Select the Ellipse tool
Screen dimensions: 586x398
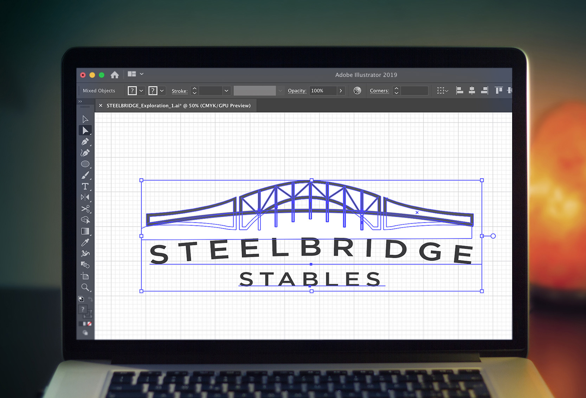pos(85,164)
